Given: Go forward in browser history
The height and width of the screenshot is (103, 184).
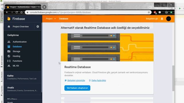Looking at the screenshot, I should coord(12,12).
